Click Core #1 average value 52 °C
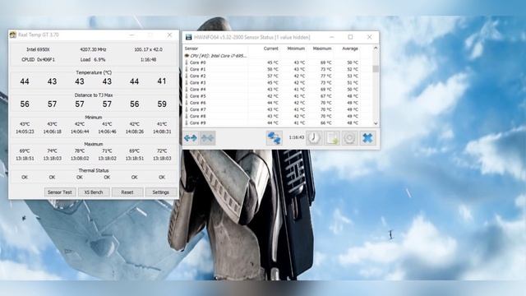The width and height of the screenshot is (526, 296). pos(353,69)
